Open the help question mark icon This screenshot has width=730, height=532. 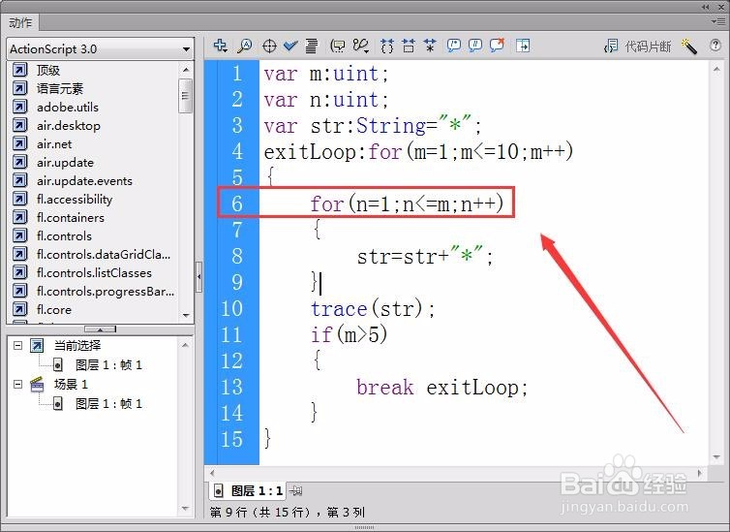coord(715,46)
